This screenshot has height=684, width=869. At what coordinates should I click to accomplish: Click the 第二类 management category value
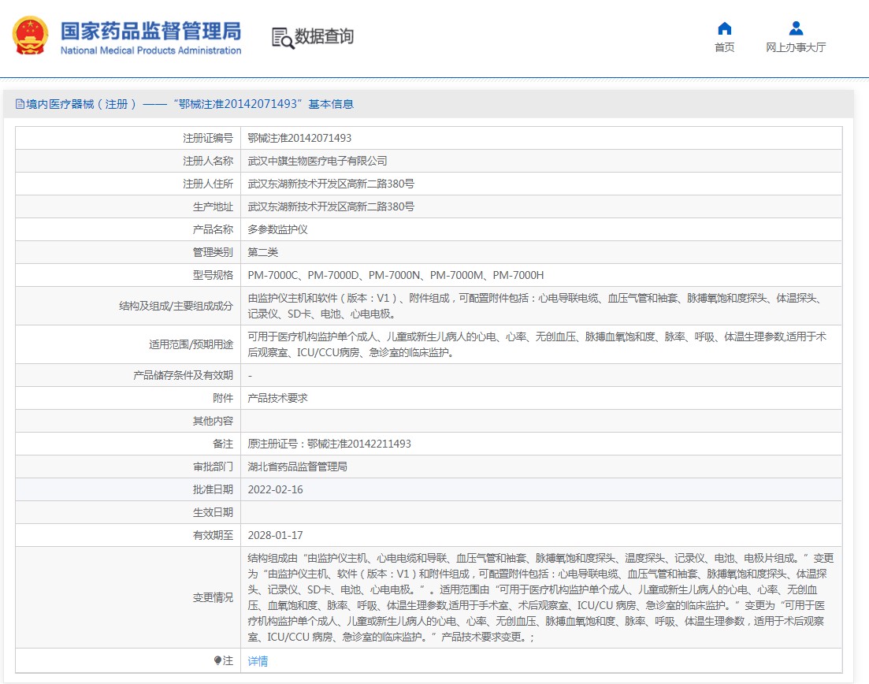262,252
